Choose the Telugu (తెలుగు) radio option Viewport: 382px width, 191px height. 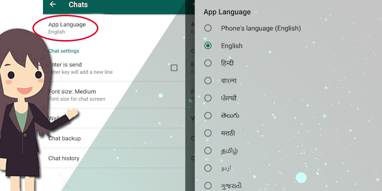208,116
